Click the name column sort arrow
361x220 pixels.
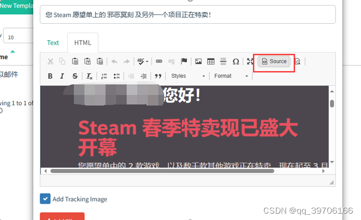pos(13,51)
